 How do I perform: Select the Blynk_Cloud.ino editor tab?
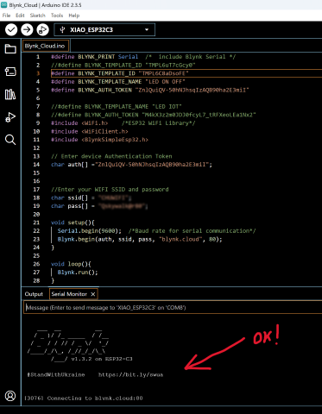point(46,46)
